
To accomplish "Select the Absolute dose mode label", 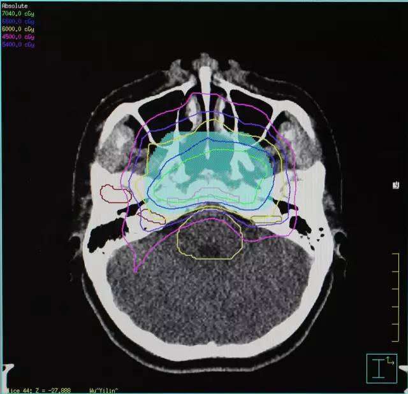I will click(x=15, y=6).
